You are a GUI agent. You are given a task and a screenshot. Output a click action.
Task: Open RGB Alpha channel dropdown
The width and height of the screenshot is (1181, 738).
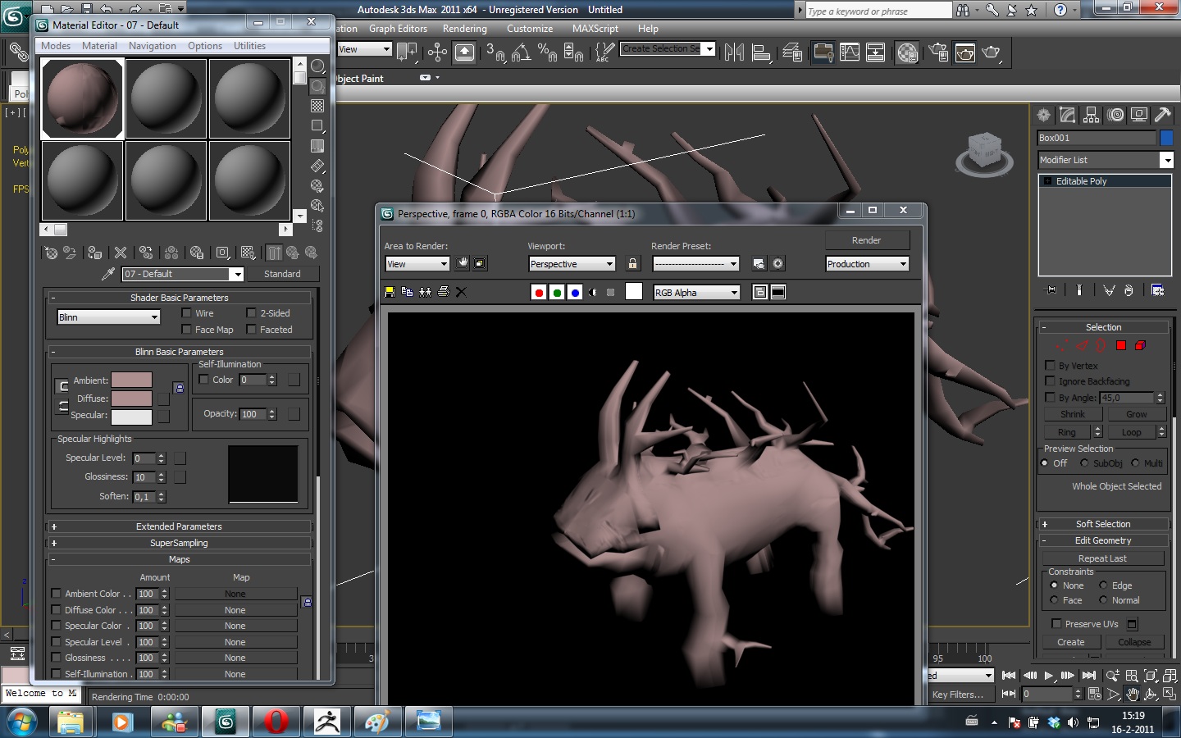[697, 293]
